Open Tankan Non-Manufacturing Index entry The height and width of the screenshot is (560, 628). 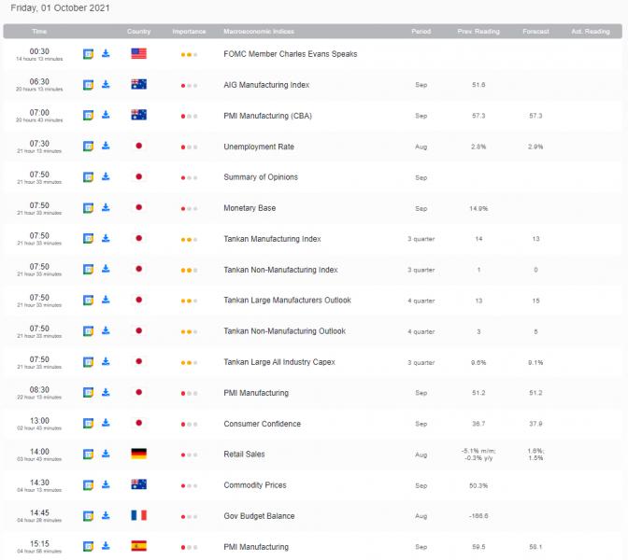pos(280,270)
